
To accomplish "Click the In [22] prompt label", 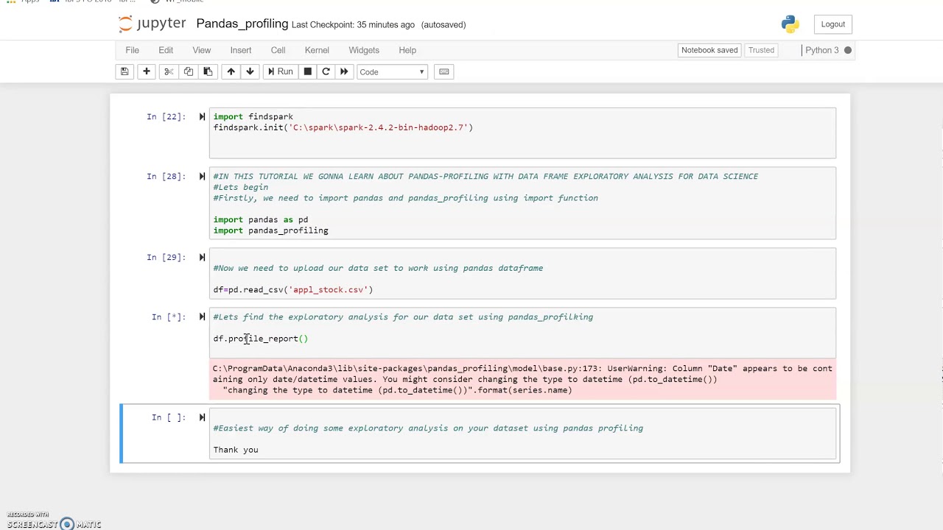I will (x=166, y=116).
